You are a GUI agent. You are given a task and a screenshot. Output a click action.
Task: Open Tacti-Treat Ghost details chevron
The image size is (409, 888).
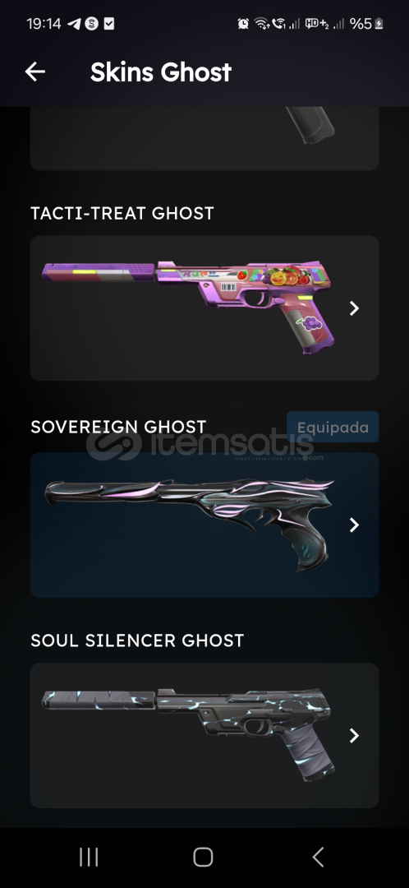pyautogui.click(x=354, y=308)
